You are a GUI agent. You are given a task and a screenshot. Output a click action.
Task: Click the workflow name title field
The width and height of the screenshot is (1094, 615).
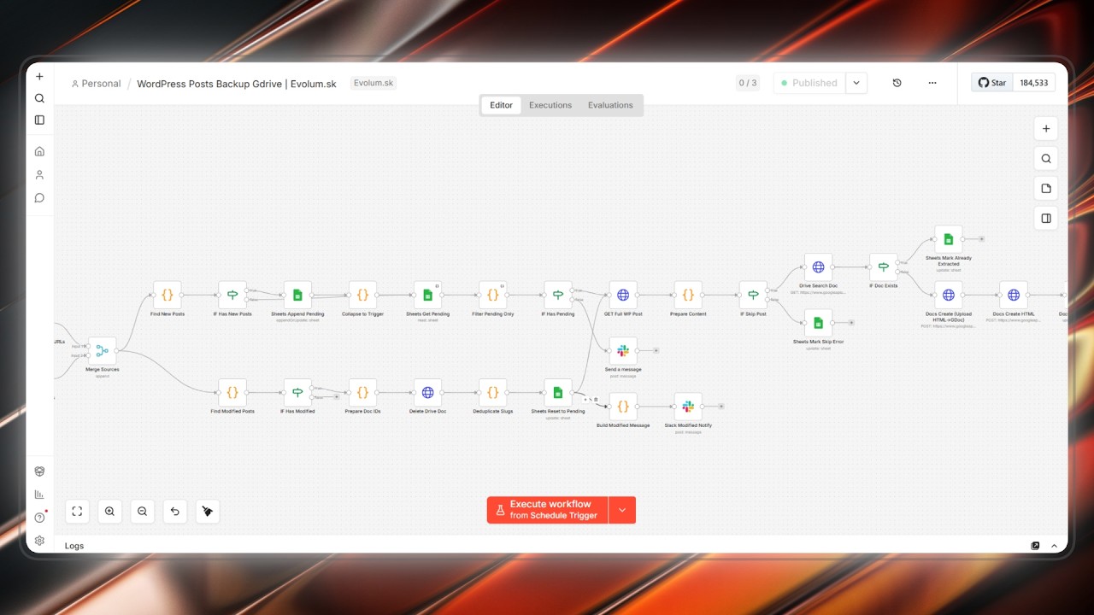[x=237, y=84]
